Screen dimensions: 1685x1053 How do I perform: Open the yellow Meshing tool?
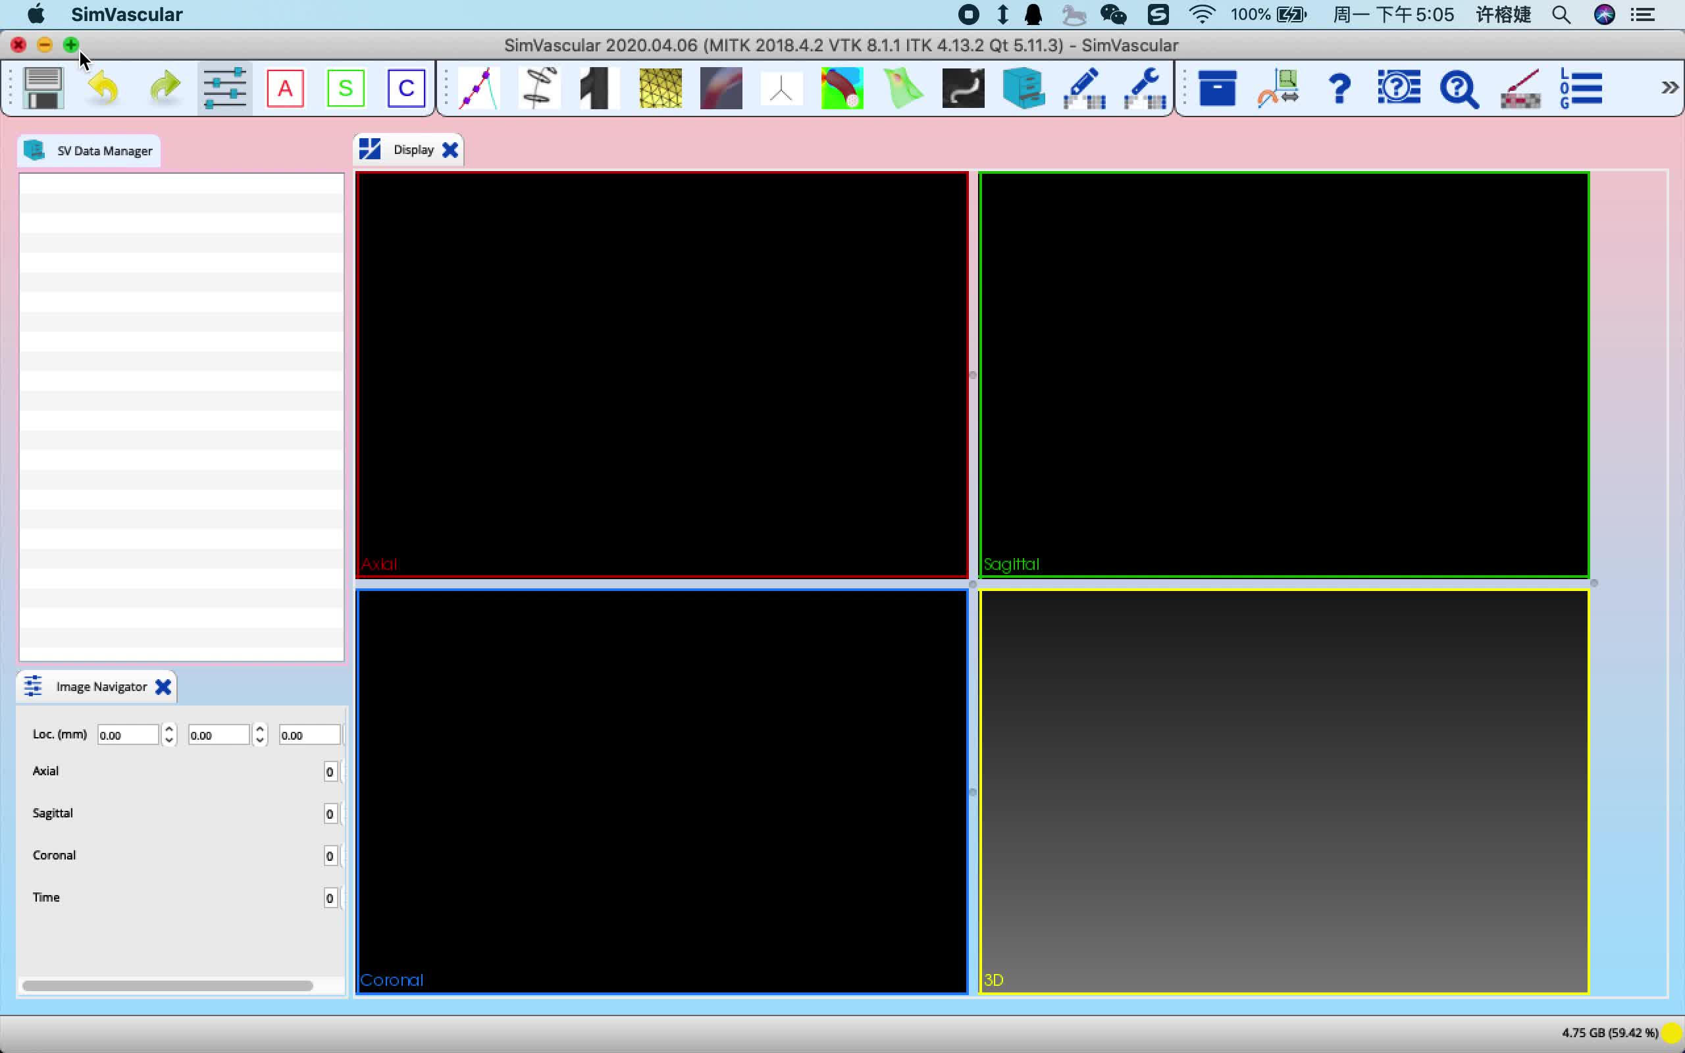click(660, 88)
